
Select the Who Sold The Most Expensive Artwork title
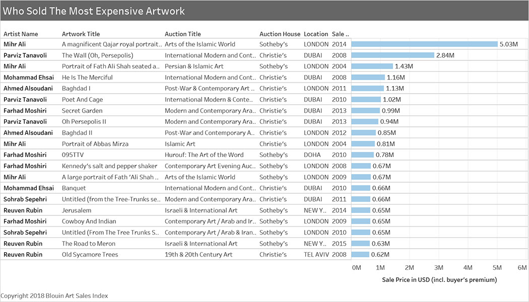point(94,11)
